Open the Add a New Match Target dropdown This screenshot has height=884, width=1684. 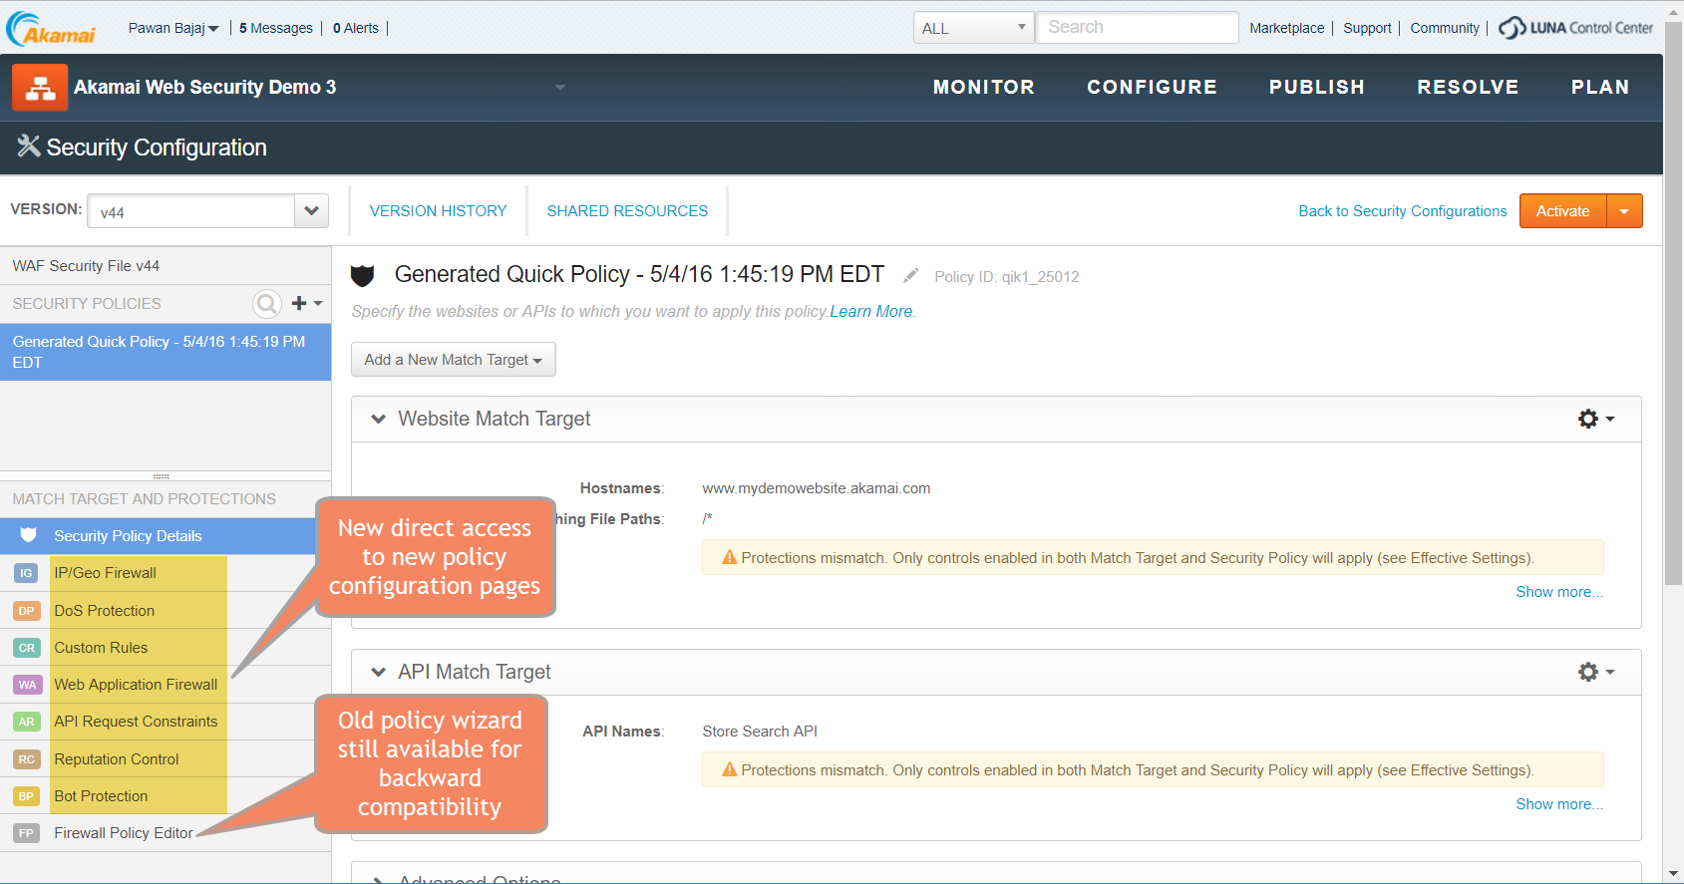pos(453,360)
